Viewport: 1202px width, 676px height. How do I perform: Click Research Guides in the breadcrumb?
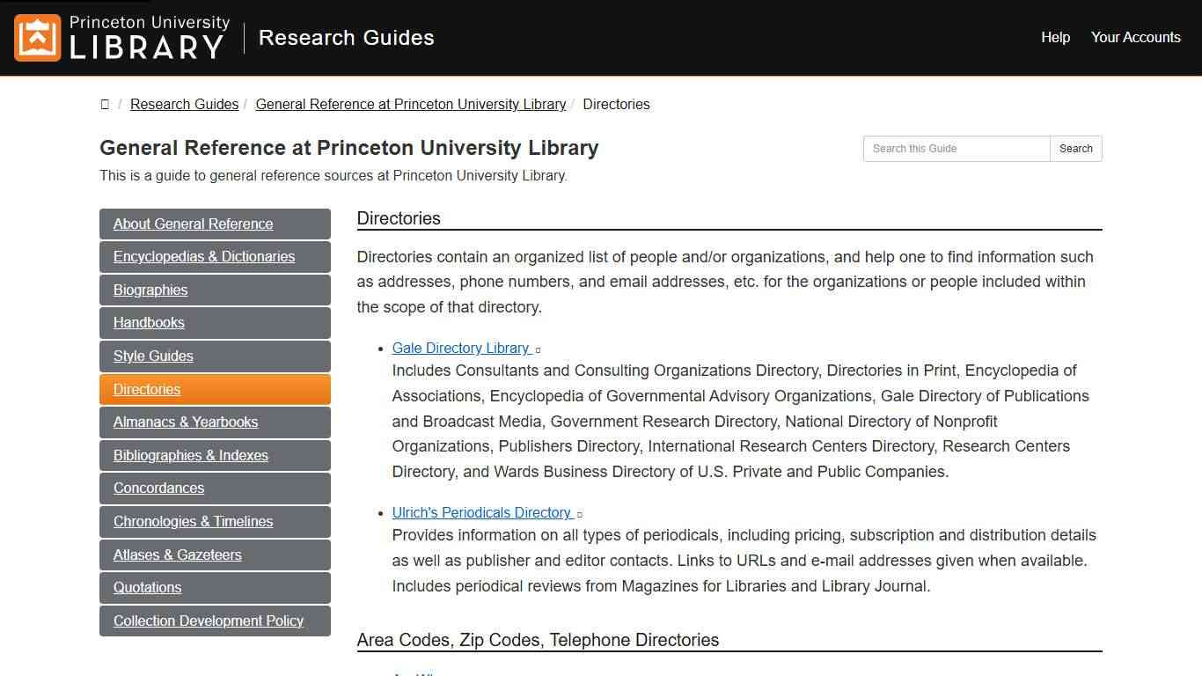[x=184, y=104]
